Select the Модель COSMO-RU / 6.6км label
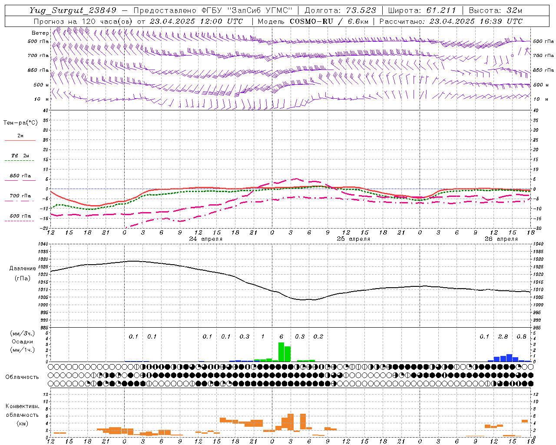 click(x=313, y=21)
